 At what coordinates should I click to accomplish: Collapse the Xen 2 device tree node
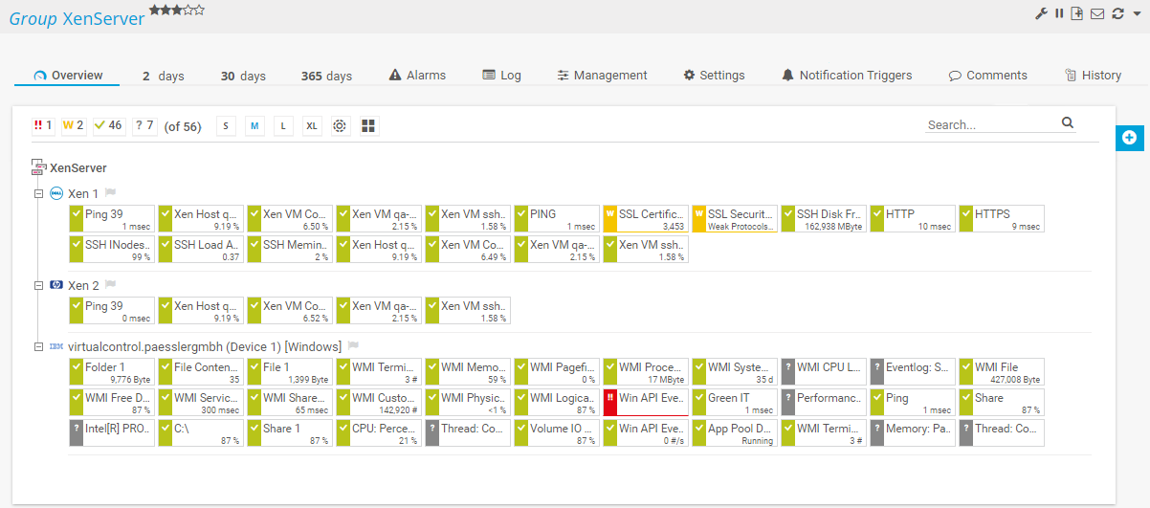point(38,285)
